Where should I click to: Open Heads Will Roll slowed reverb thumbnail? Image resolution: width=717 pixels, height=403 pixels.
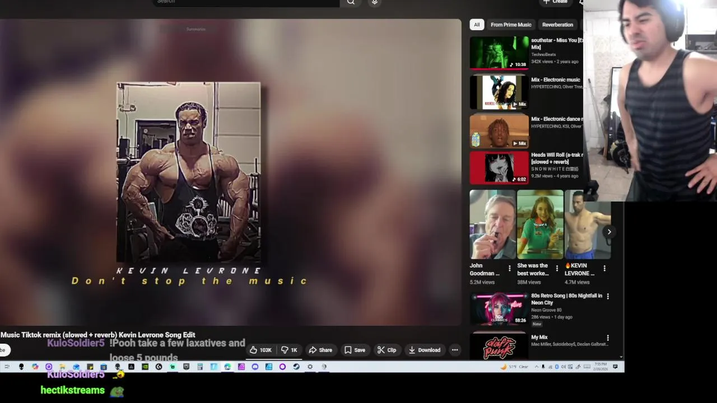point(499,167)
